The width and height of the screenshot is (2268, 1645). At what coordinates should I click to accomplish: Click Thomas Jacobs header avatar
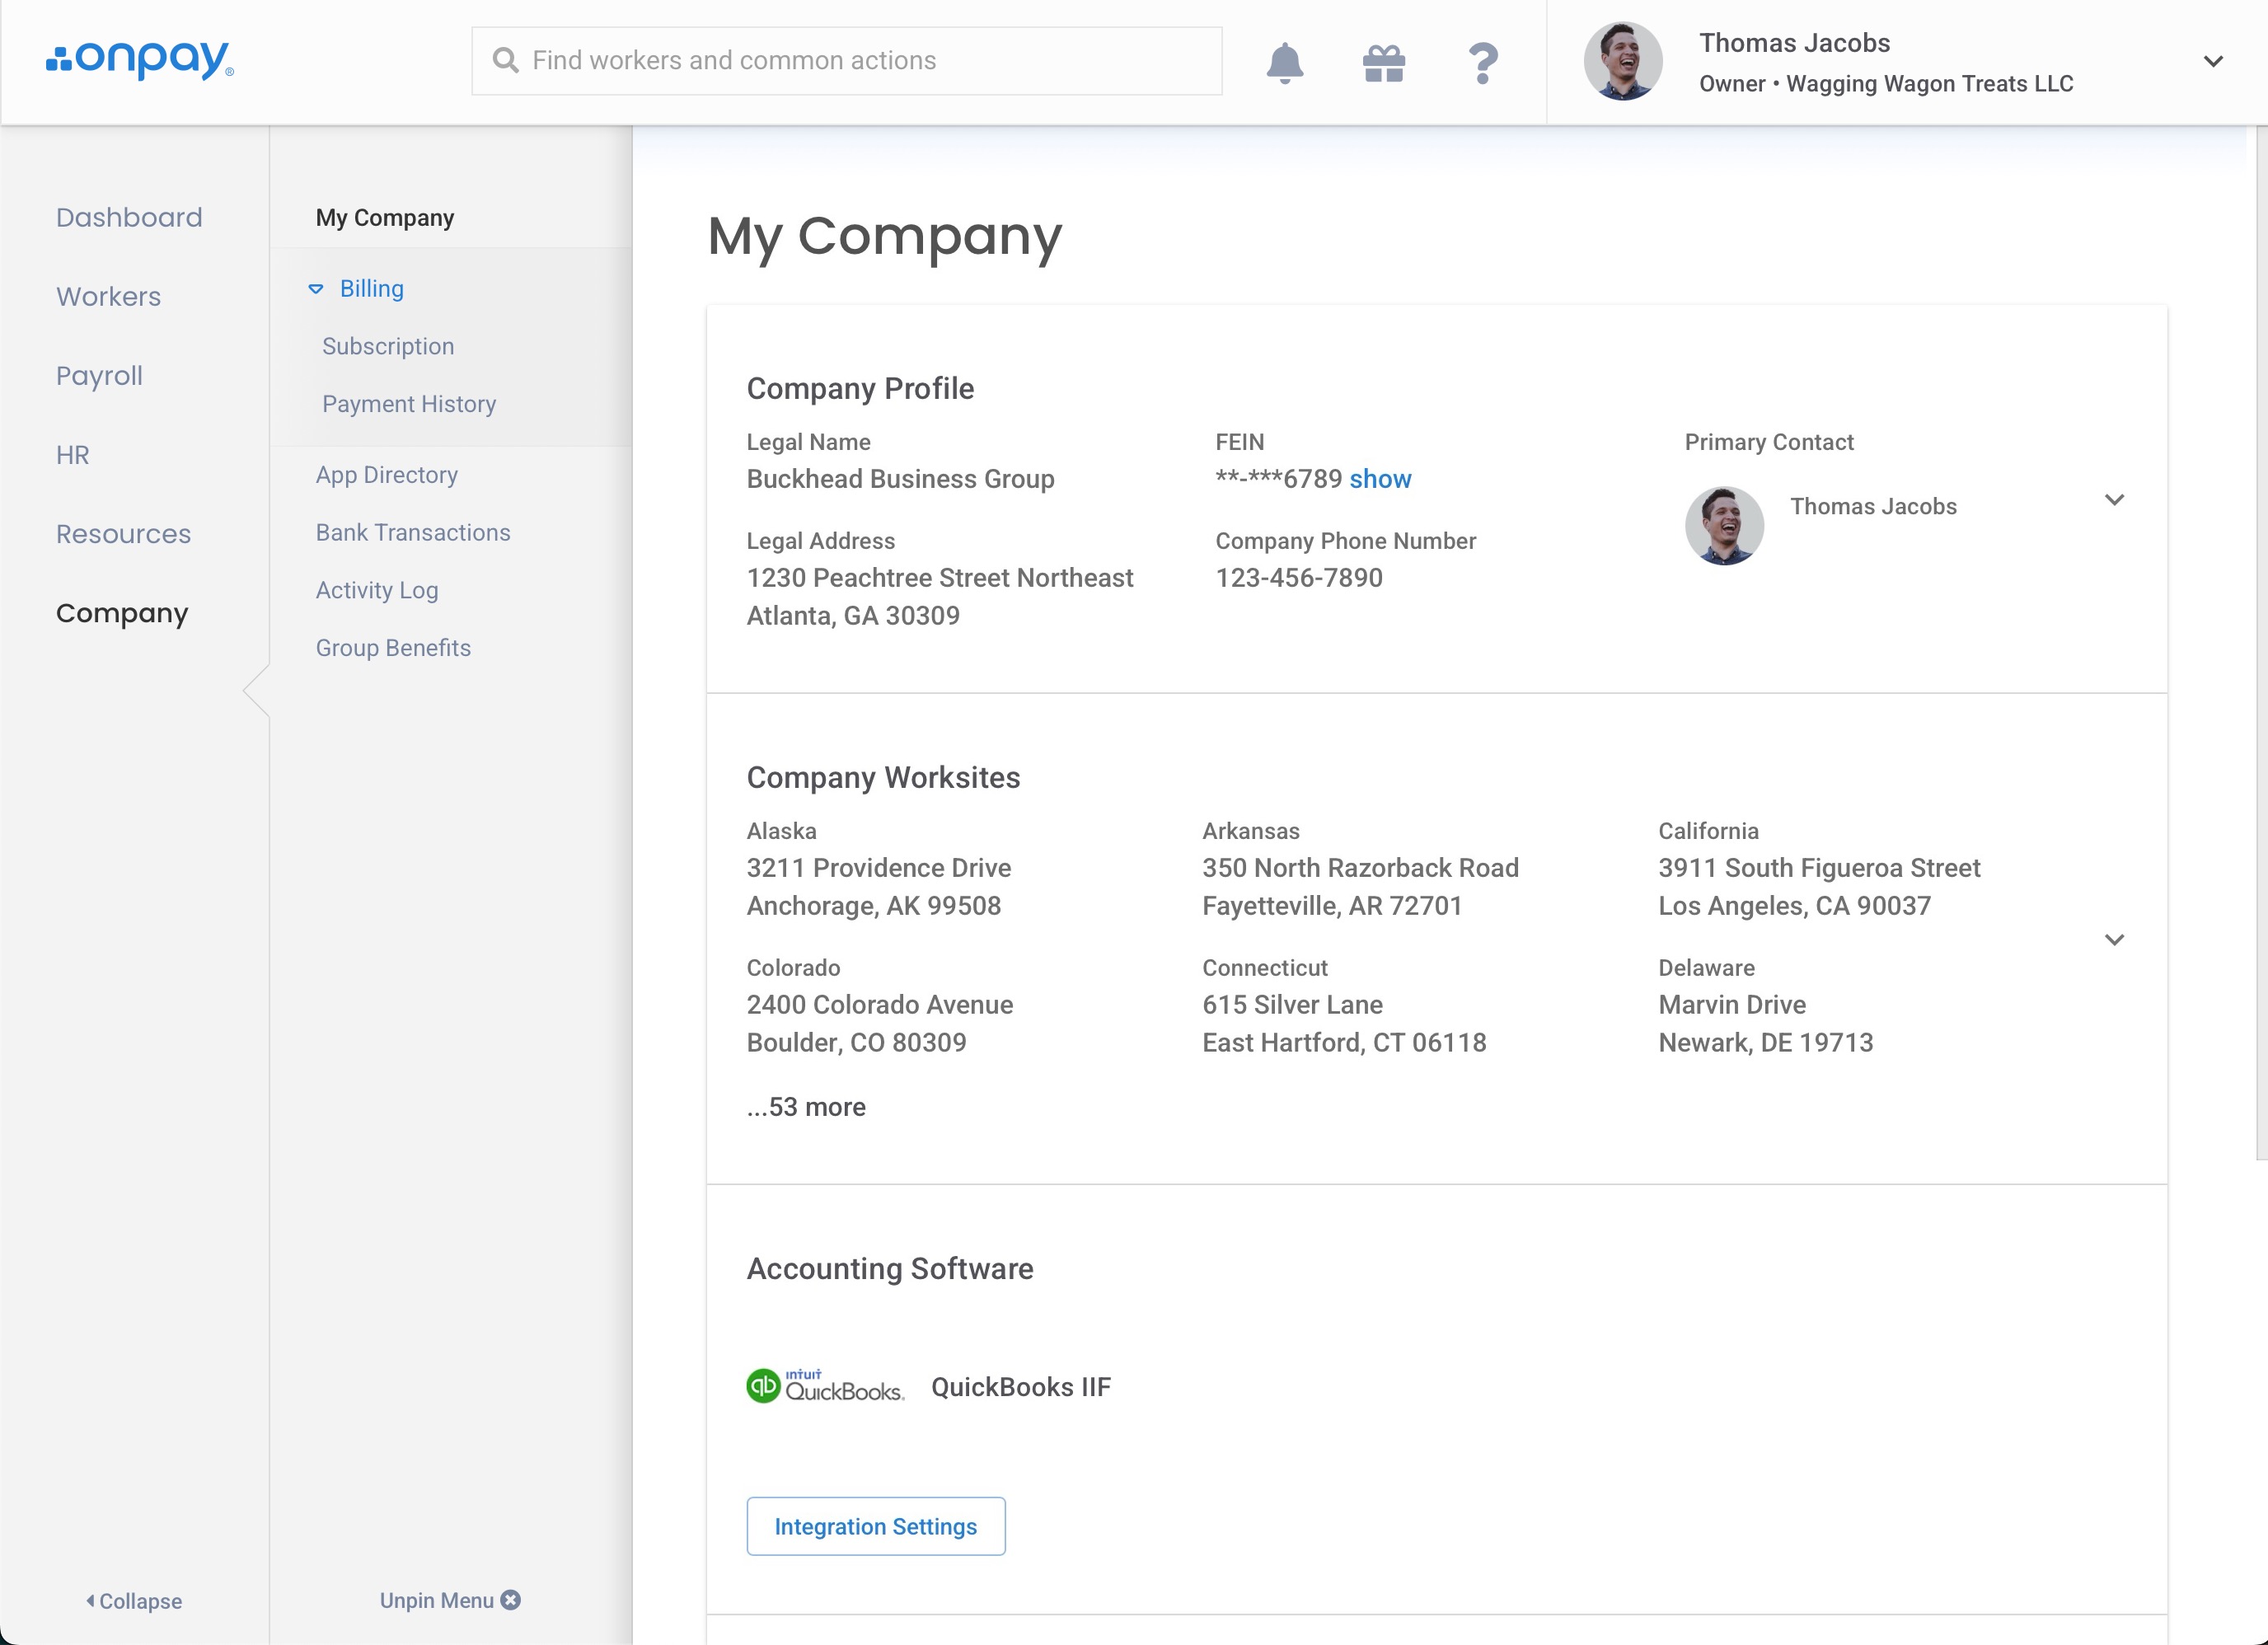pyautogui.click(x=1622, y=62)
